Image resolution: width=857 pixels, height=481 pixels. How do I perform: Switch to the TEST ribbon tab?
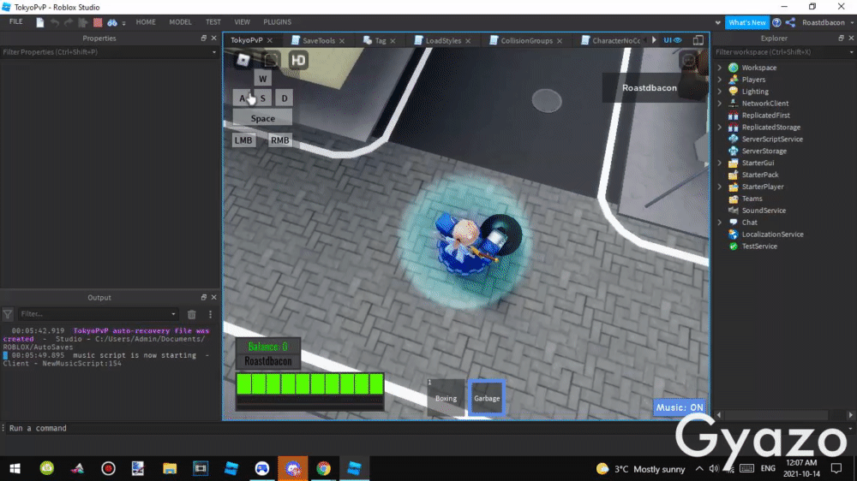213,22
